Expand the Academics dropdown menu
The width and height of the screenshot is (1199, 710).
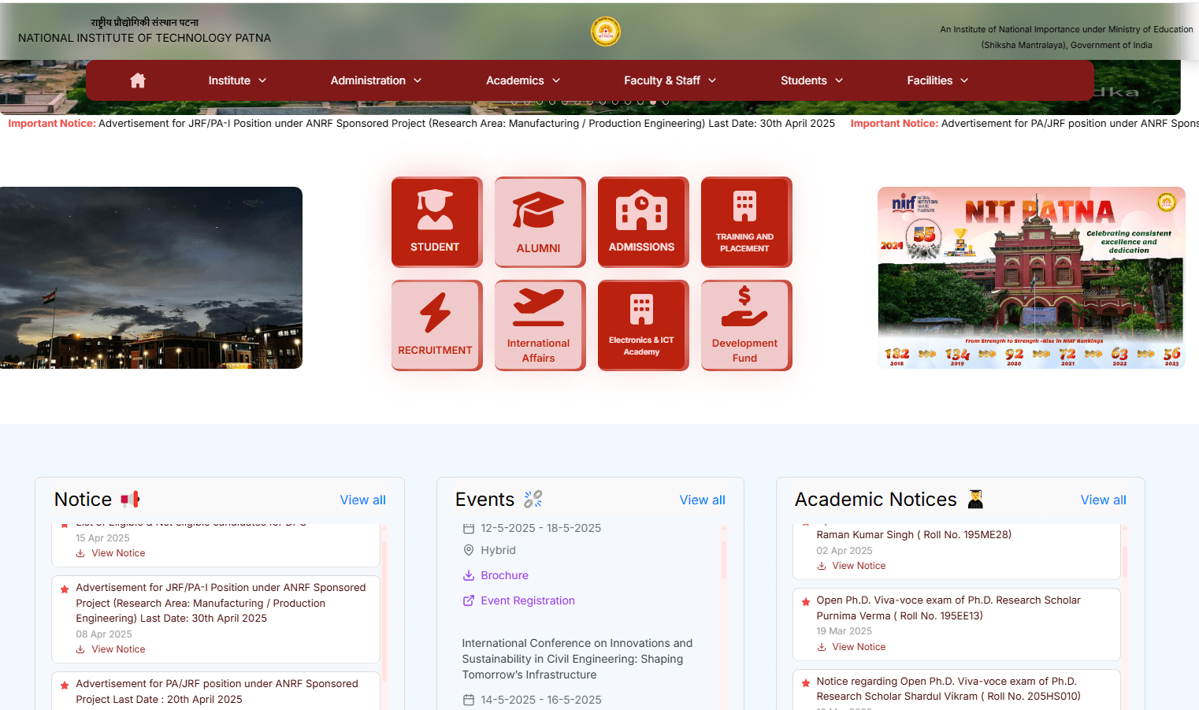click(x=523, y=80)
